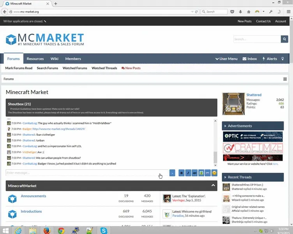Open the Firefox hamburger menu
The width and height of the screenshot is (293, 234).
pos(288,12)
